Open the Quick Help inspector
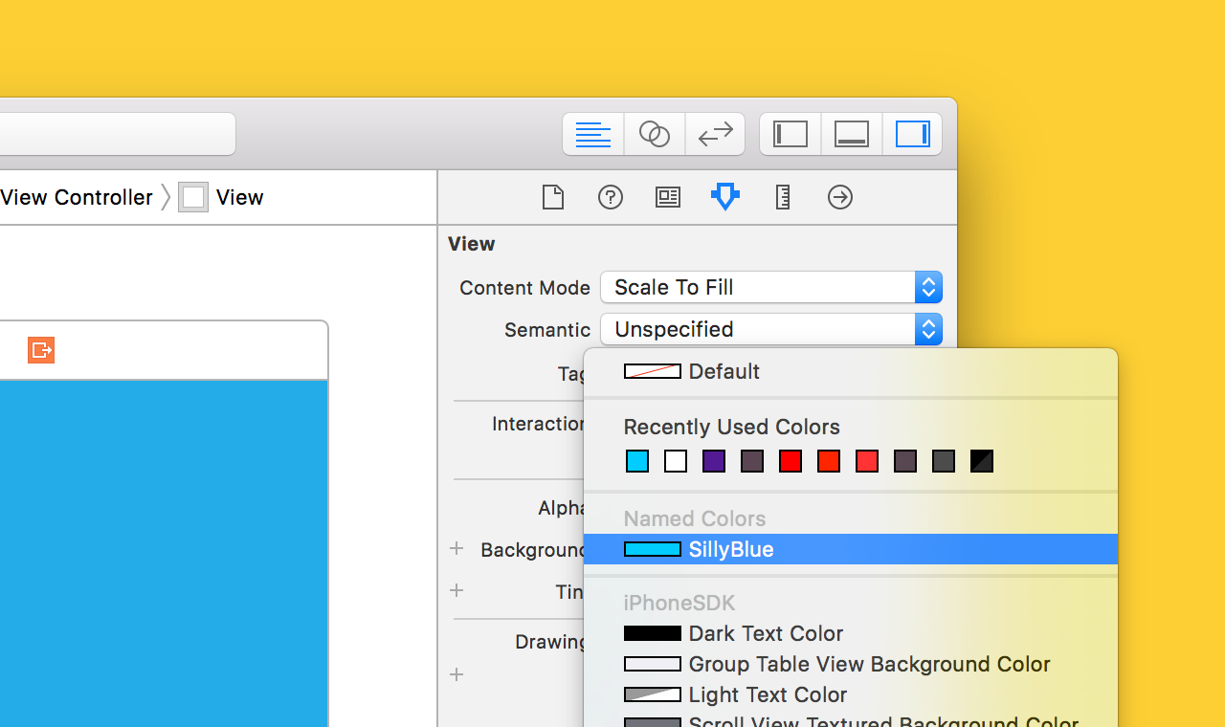 click(x=611, y=197)
